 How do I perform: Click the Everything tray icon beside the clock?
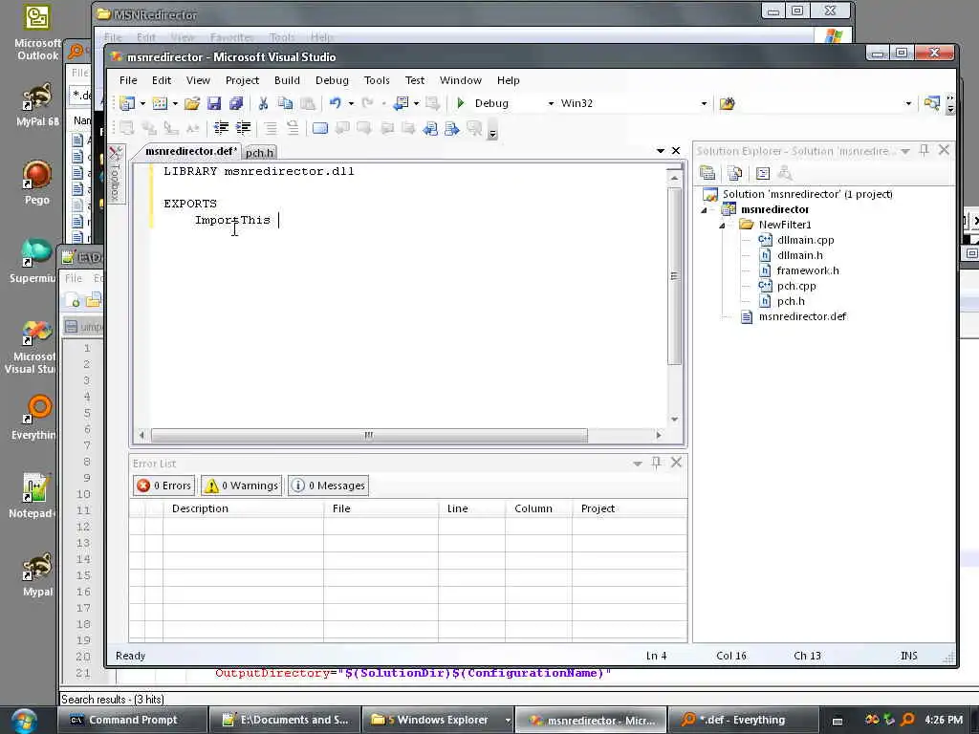[x=908, y=720]
